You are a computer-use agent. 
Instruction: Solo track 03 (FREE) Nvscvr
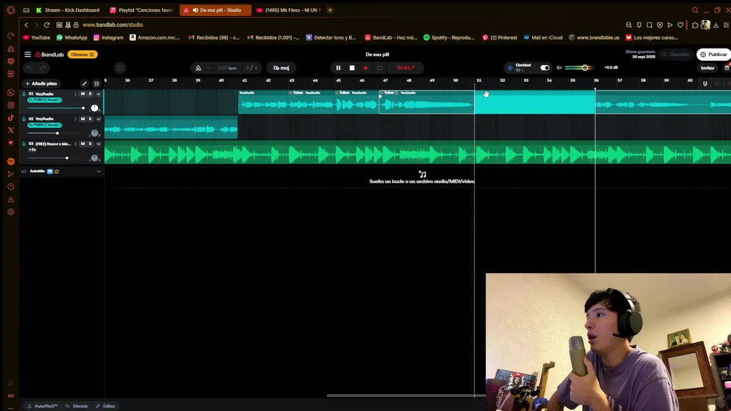pyautogui.click(x=90, y=144)
